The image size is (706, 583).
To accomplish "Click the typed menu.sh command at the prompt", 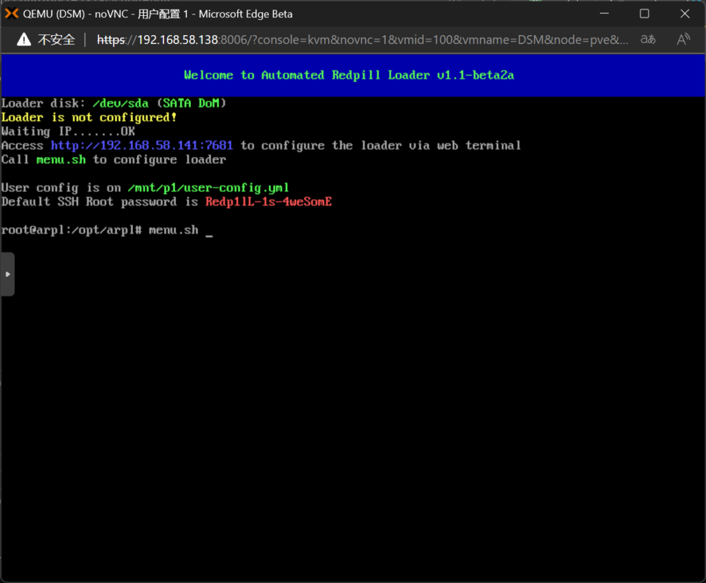I will (x=173, y=230).
